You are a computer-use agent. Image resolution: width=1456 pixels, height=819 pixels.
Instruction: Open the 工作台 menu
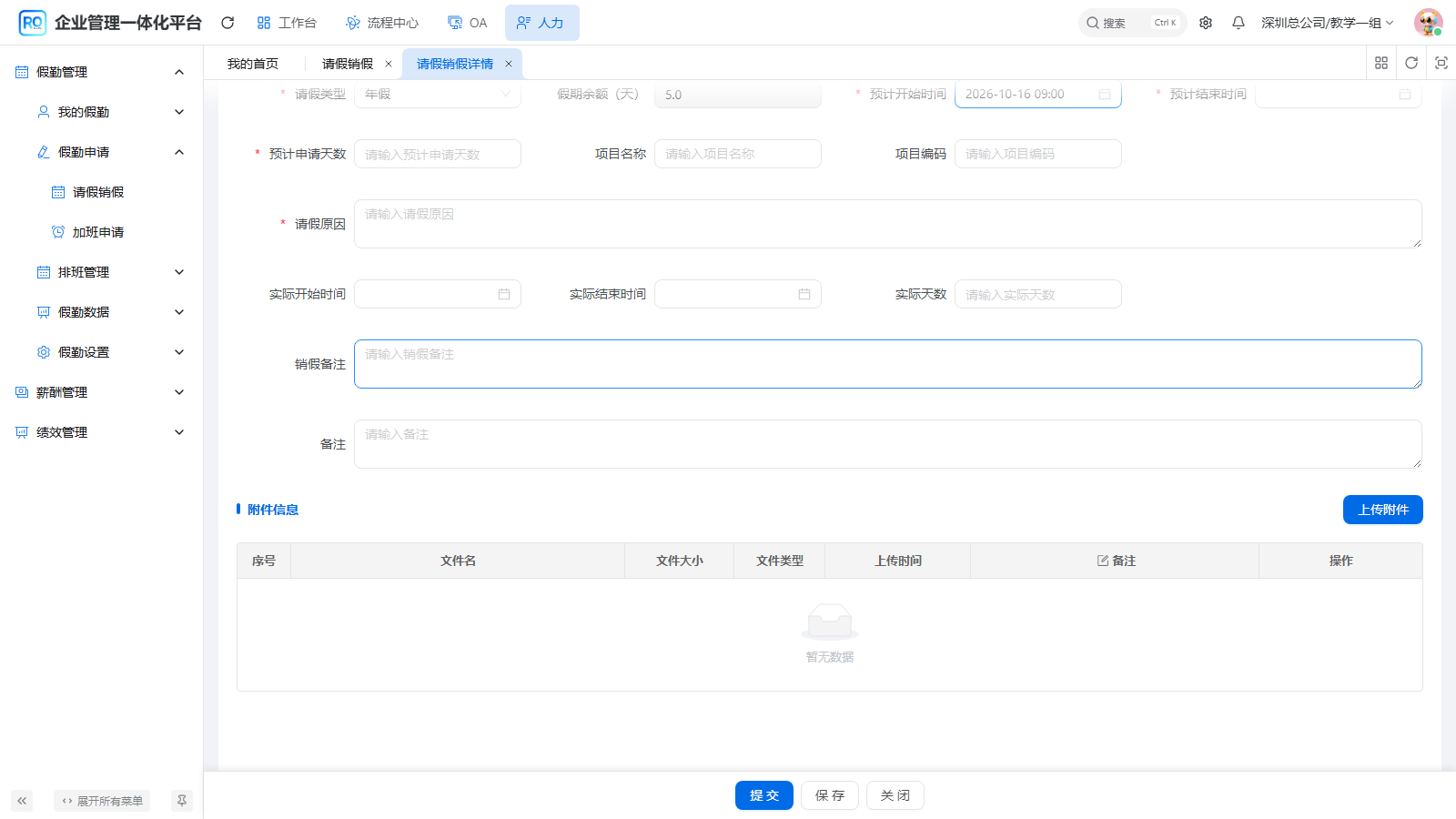287,23
